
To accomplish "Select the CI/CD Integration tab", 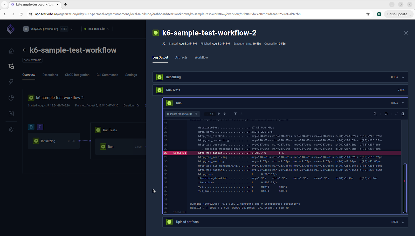I will coord(77,75).
